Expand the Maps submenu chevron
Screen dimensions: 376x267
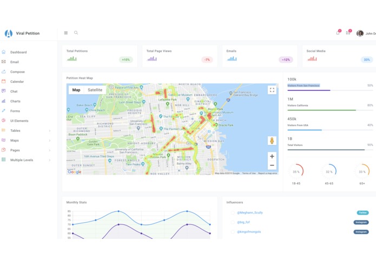coord(50,141)
